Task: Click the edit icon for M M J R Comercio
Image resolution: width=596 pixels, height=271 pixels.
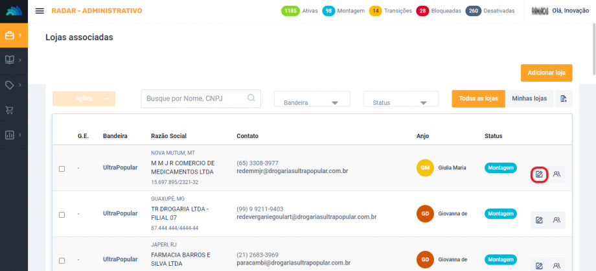Action: tap(539, 174)
